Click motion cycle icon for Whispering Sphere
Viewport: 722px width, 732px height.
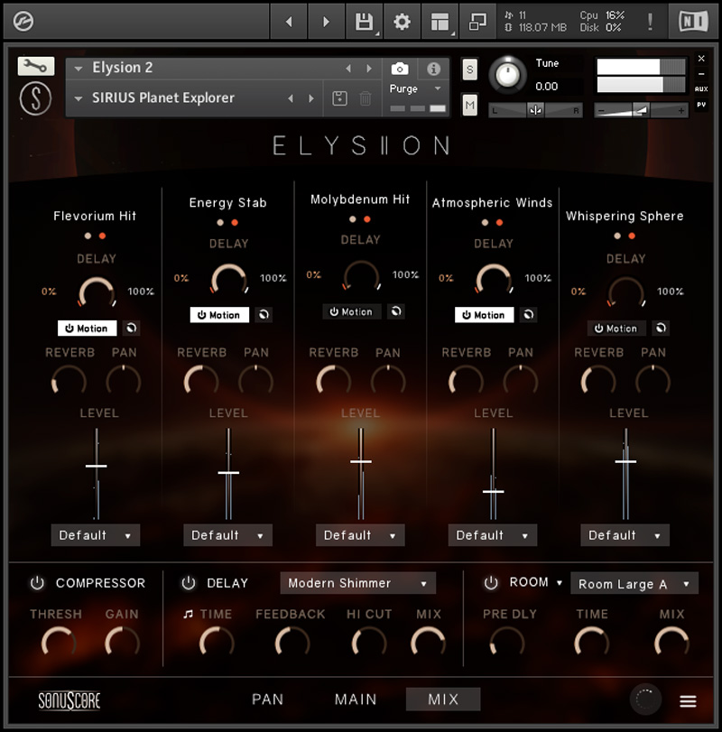[x=661, y=328]
